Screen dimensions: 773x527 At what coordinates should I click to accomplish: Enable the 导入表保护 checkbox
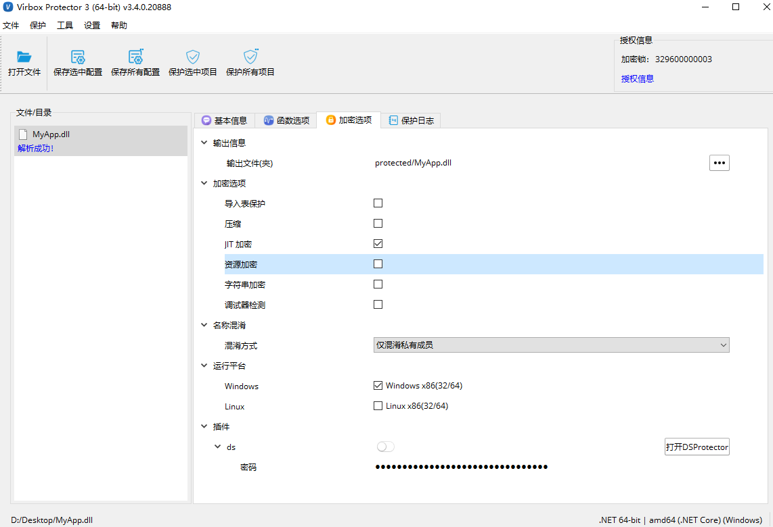click(378, 203)
